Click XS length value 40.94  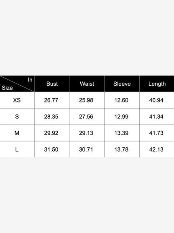coord(156,100)
